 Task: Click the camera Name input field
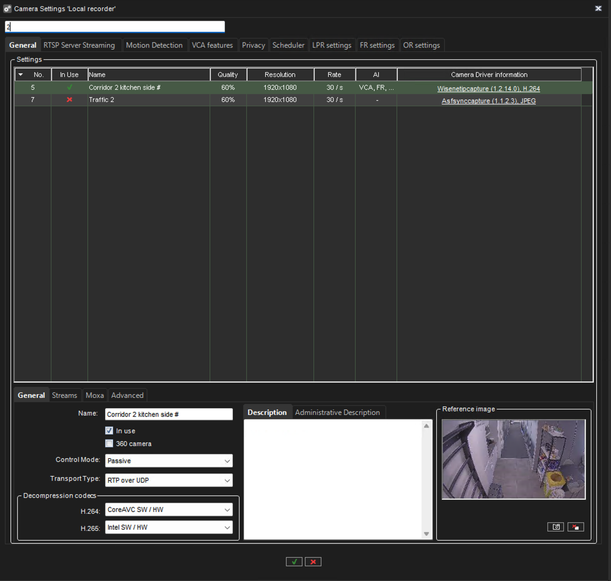point(169,414)
